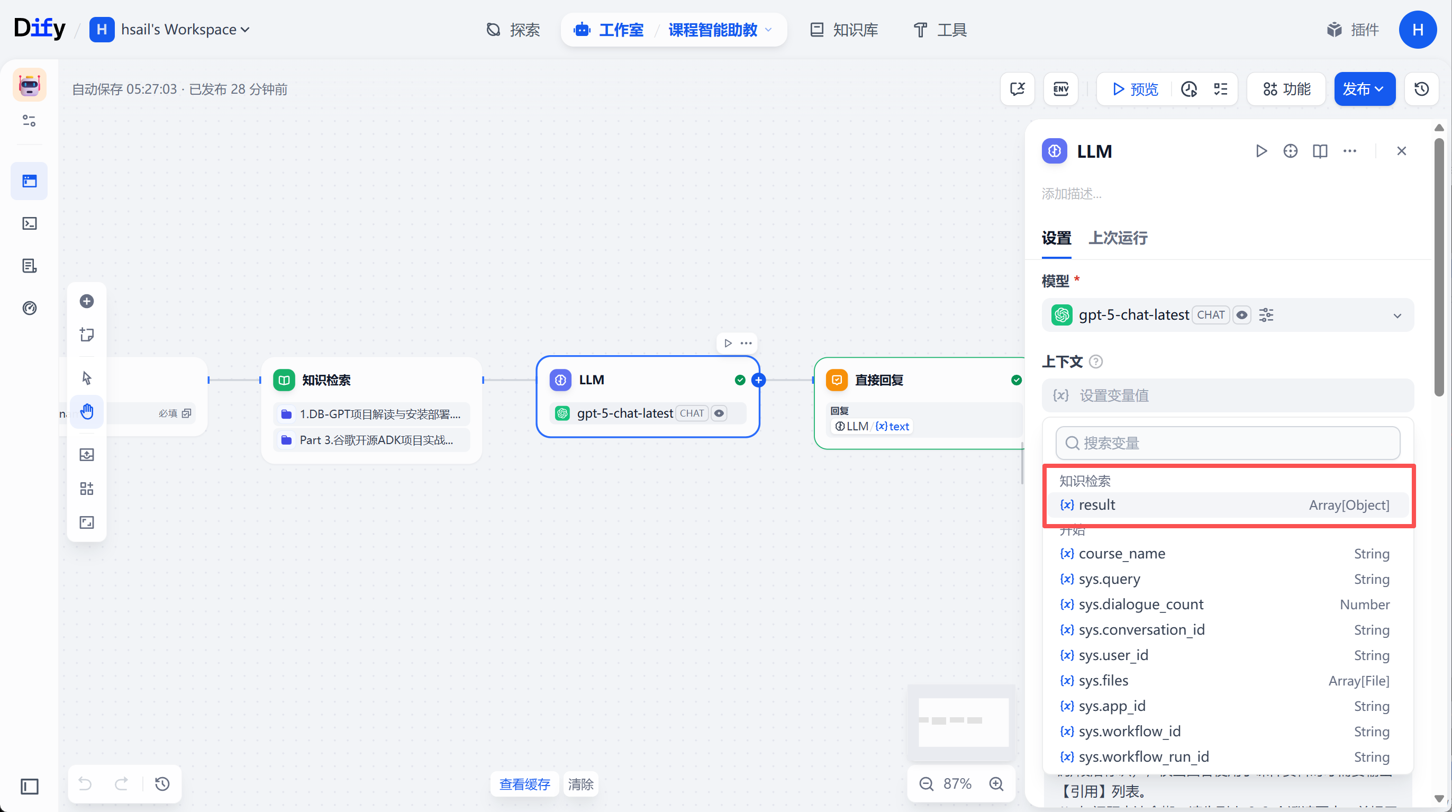
Task: Run this step from the LLM panel
Action: (1262, 151)
